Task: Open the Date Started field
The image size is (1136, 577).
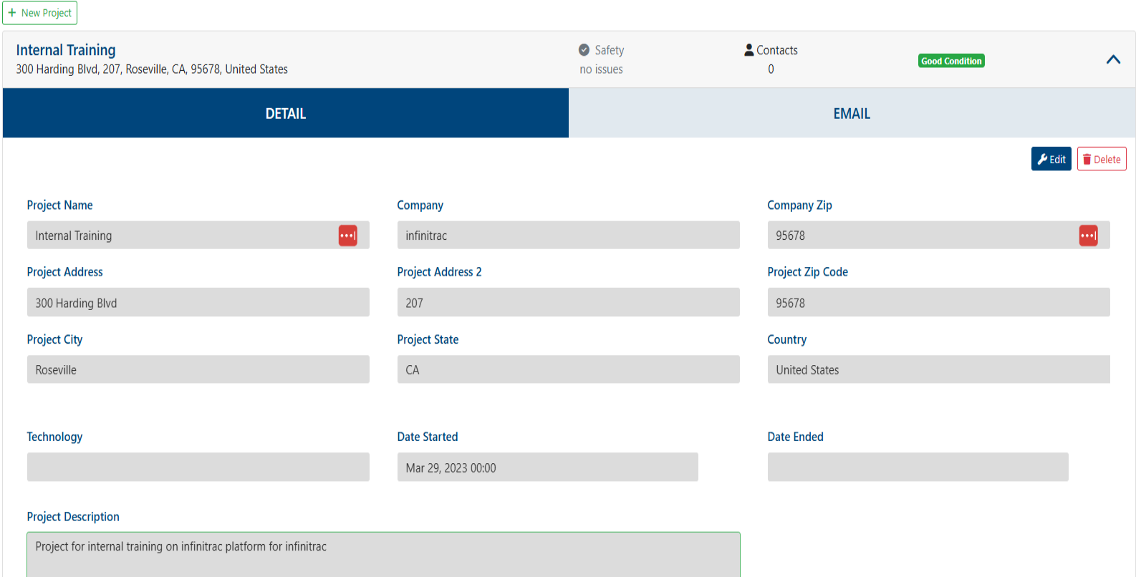Action: point(548,467)
